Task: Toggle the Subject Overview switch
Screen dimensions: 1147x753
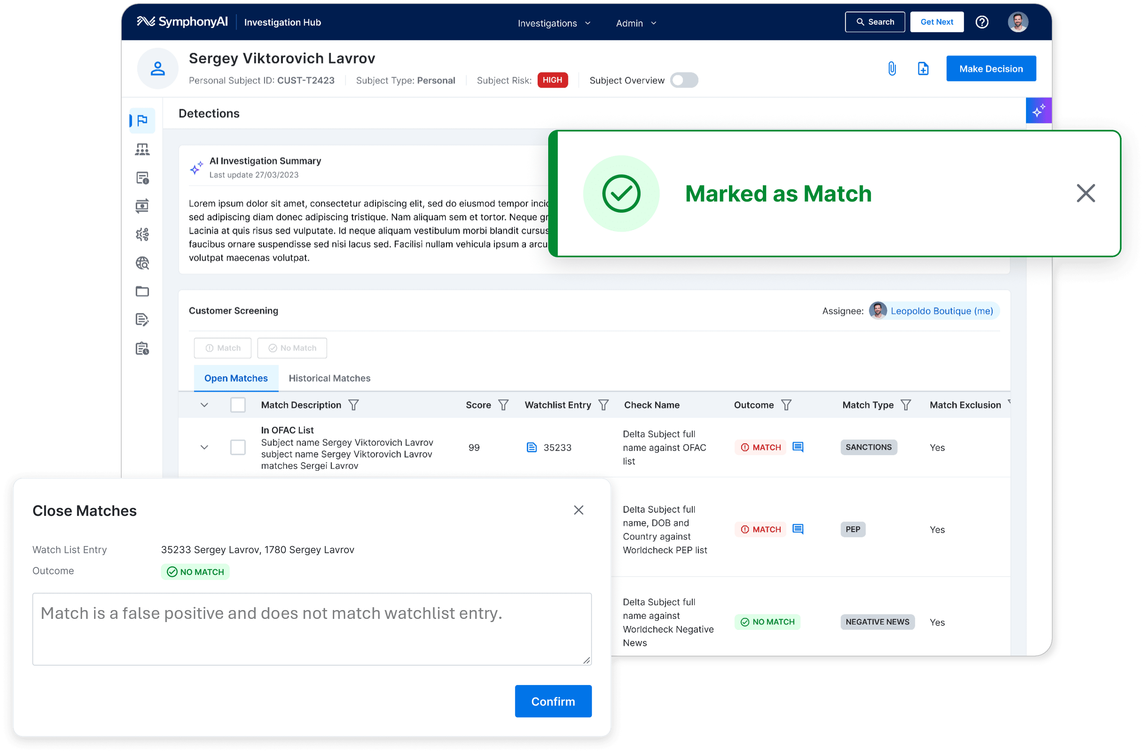Action: pos(684,80)
